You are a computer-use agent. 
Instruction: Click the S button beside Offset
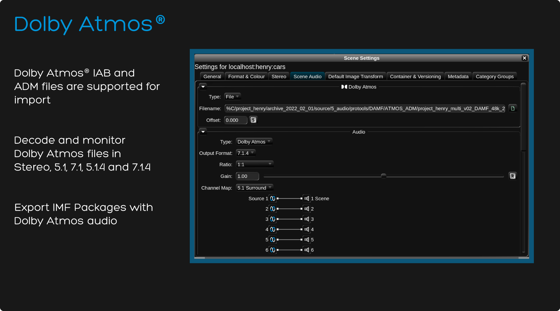pyautogui.click(x=254, y=120)
